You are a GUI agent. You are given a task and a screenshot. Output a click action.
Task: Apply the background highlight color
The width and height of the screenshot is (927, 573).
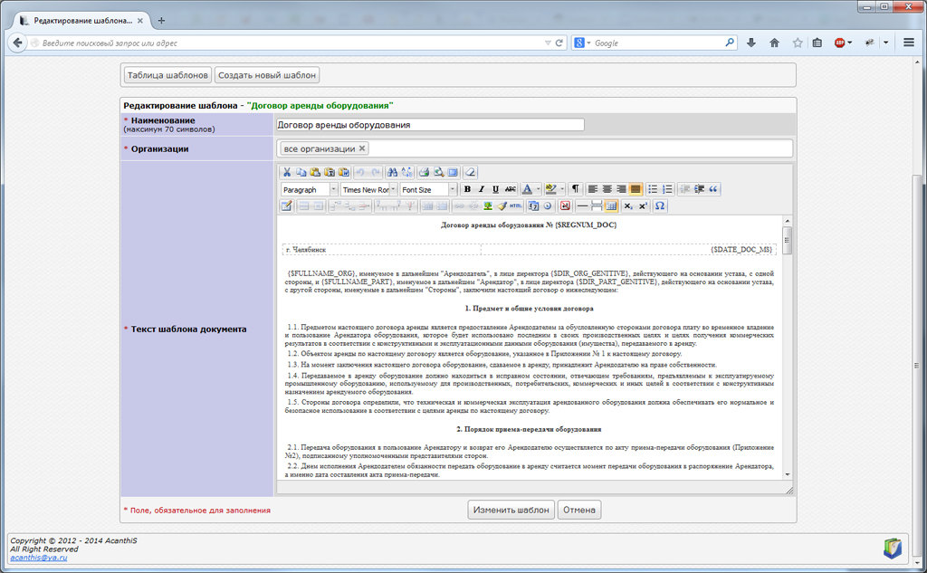[550, 189]
